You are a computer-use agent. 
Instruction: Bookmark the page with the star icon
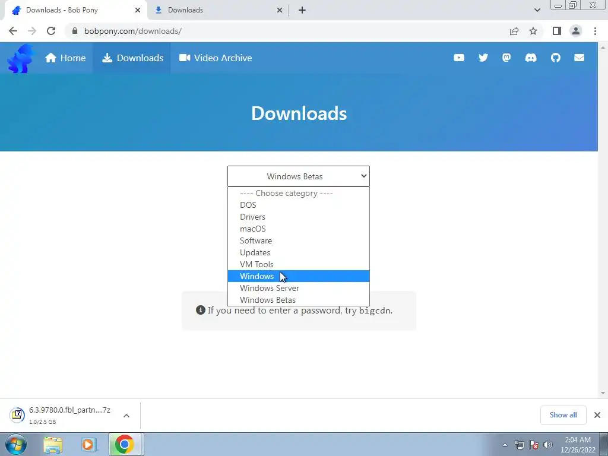click(x=533, y=31)
